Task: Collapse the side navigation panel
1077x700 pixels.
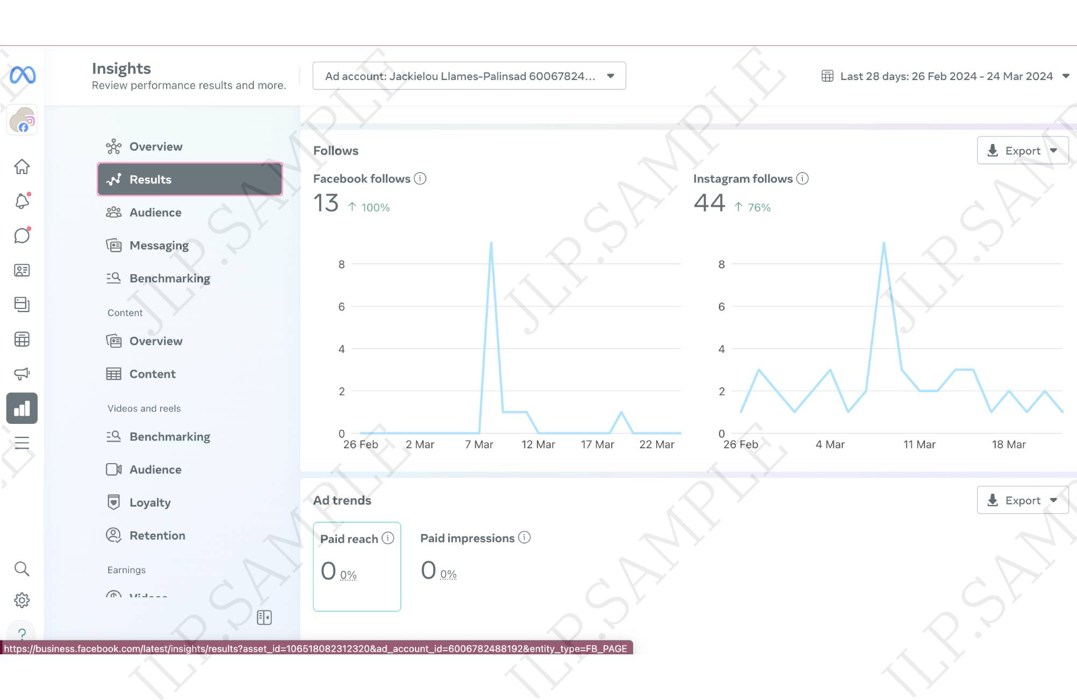Action: [264, 617]
